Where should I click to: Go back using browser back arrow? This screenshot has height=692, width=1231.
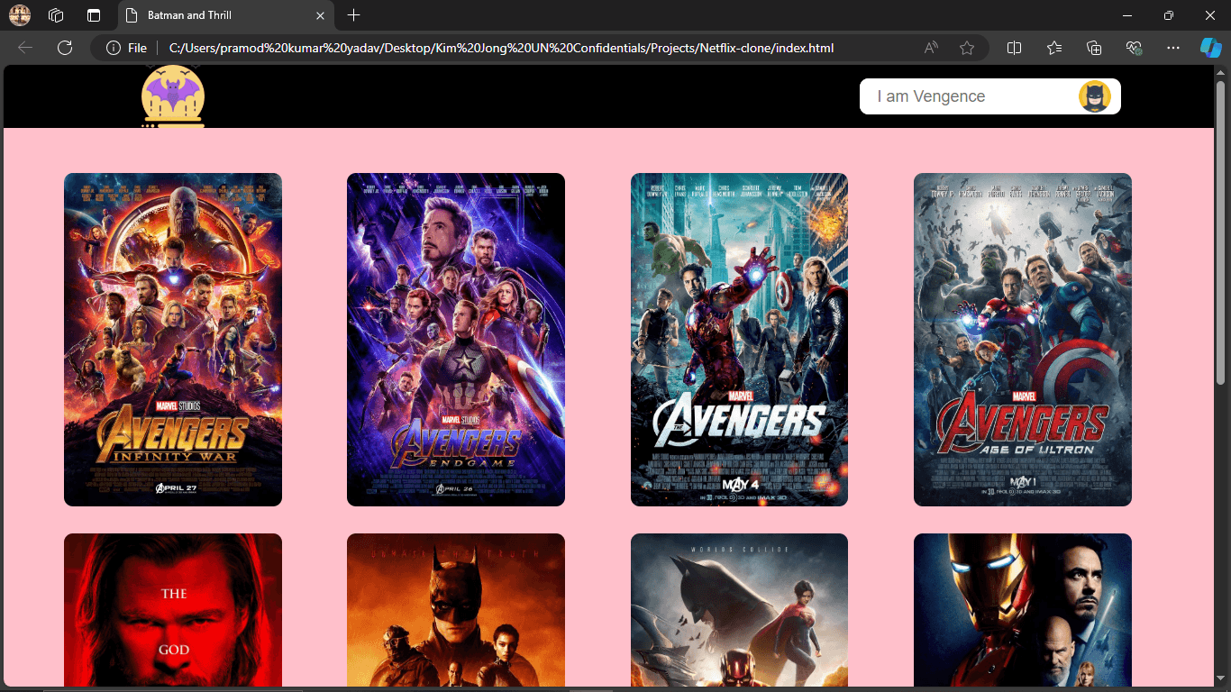coord(25,48)
